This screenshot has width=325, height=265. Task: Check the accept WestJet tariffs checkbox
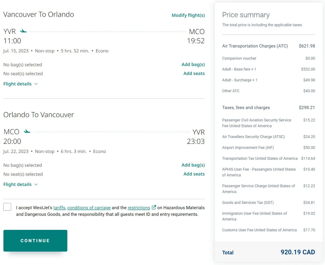(x=7, y=207)
